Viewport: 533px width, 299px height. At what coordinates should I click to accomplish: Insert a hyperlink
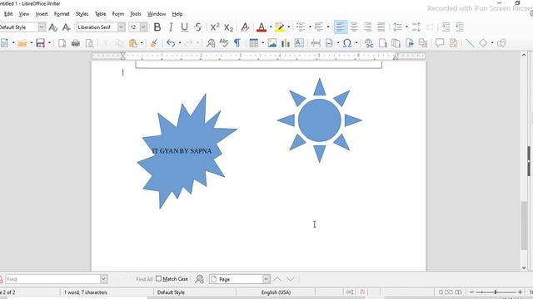tap(368, 43)
